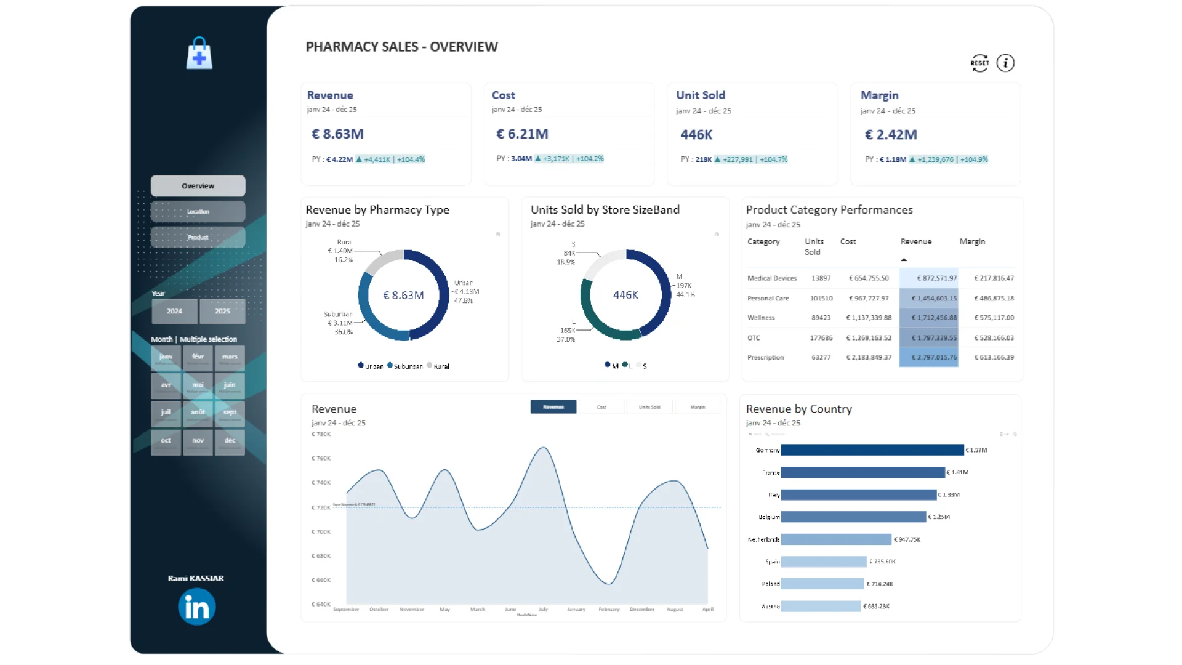Click the Urban legend dot
Screen dimensions: 1182x665
(361, 365)
